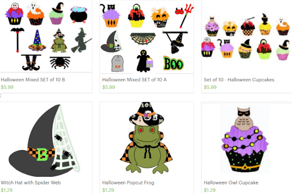Click the red devil mask and pitchfork
The image size is (292, 194).
click(x=184, y=16)
